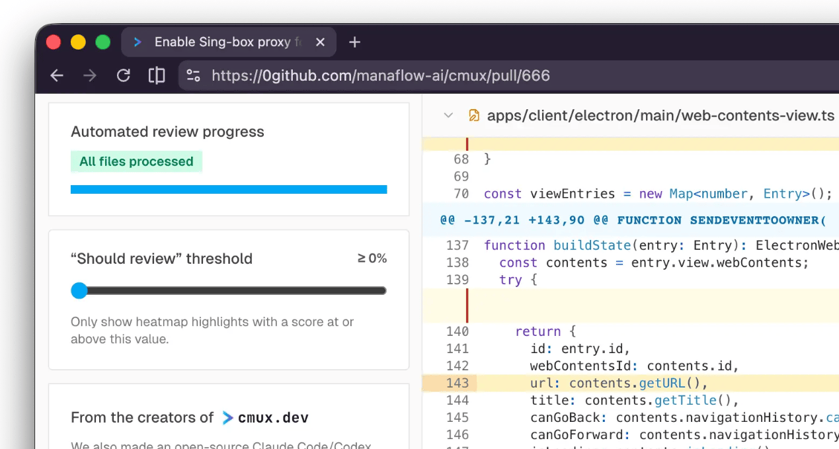The width and height of the screenshot is (839, 449).
Task: Click the cmux logo icon in sidebar
Action: [x=228, y=417]
